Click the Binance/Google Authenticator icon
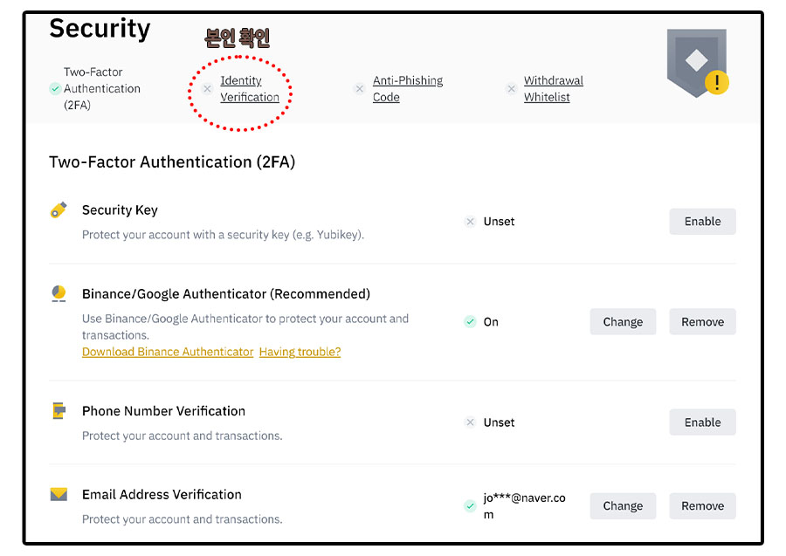786x556 pixels. point(59,293)
